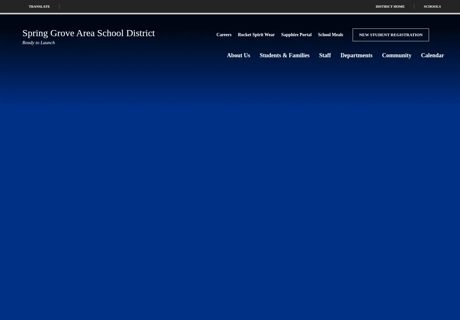Visit Rocket Spirit Wear
Viewport: 460px width, 320px height.
pos(256,35)
